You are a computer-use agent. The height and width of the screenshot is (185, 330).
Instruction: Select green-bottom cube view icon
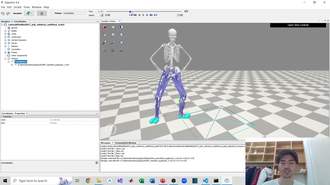tap(113, 34)
